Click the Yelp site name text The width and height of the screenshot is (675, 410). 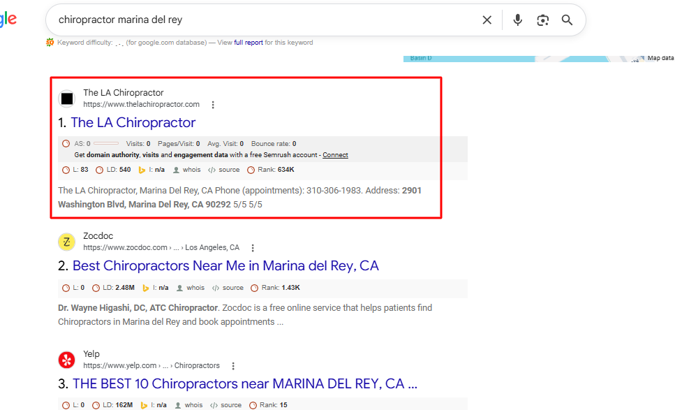click(x=91, y=354)
